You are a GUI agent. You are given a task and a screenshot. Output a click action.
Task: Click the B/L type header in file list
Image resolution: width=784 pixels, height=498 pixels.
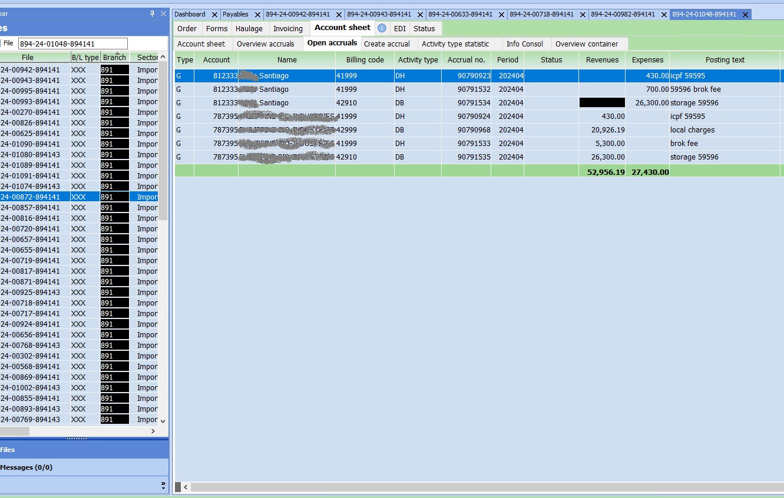[x=85, y=57]
